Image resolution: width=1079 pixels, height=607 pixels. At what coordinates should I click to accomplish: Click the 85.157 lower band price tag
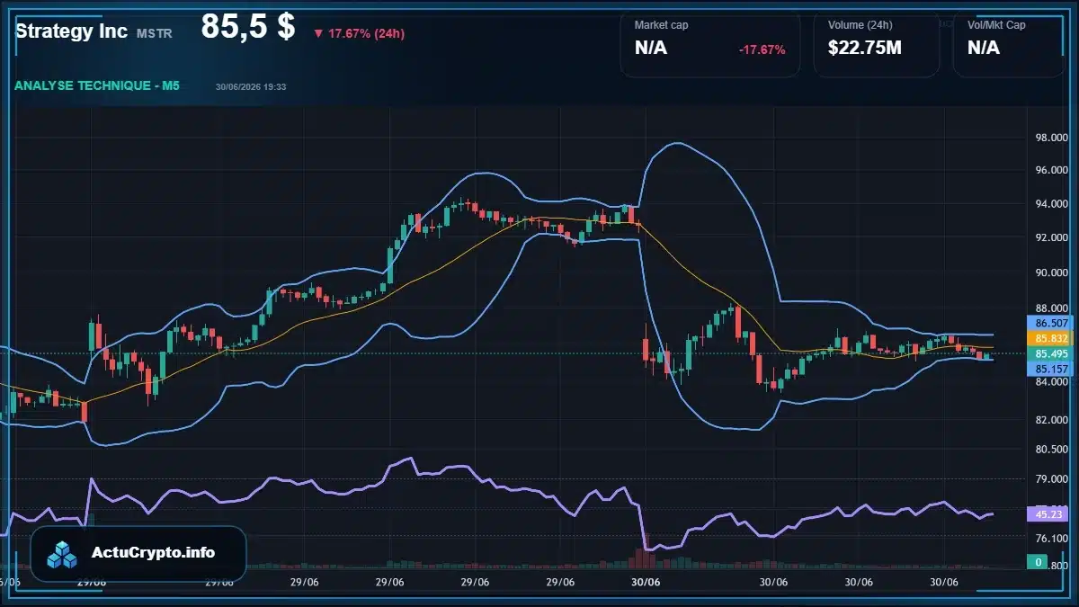(1051, 369)
